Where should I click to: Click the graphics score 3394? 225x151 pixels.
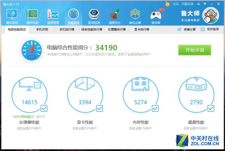pyautogui.click(x=85, y=102)
